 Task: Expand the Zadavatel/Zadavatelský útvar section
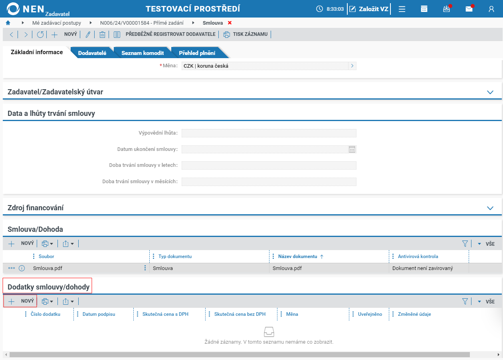pos(490,92)
